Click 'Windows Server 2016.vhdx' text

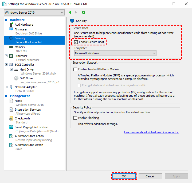tap(38, 73)
